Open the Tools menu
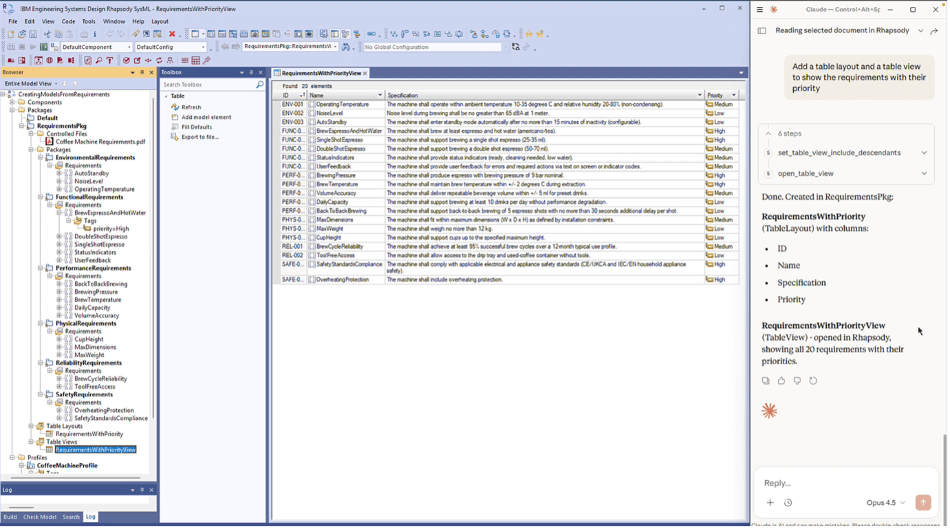 [89, 21]
